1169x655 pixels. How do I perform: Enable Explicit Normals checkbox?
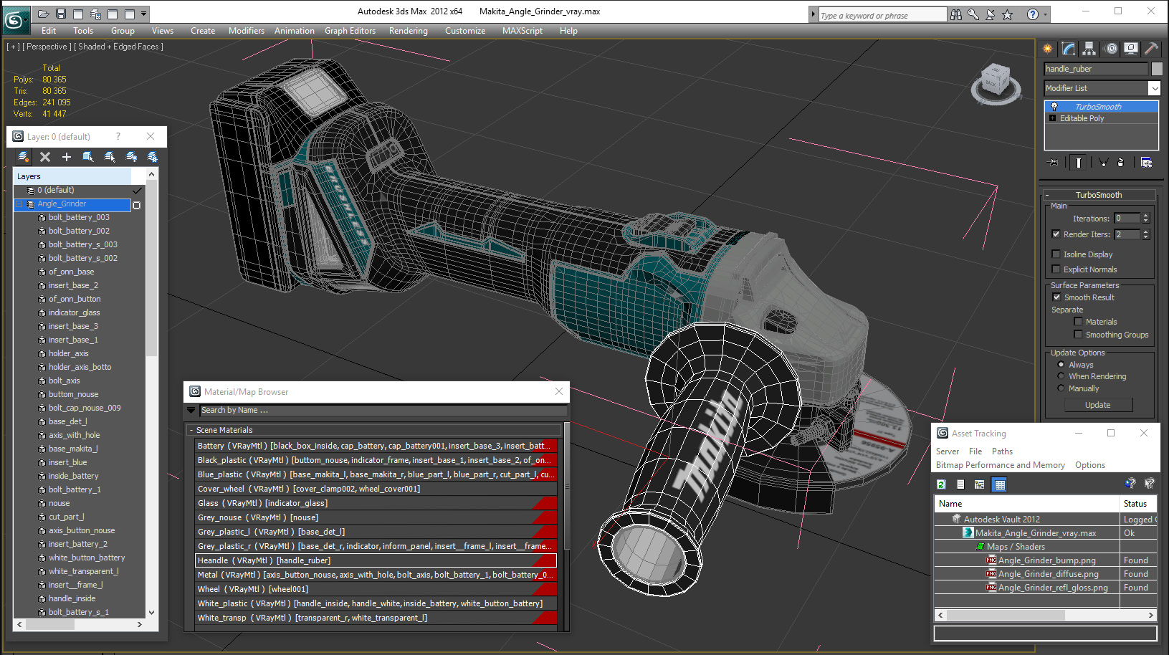coord(1056,269)
